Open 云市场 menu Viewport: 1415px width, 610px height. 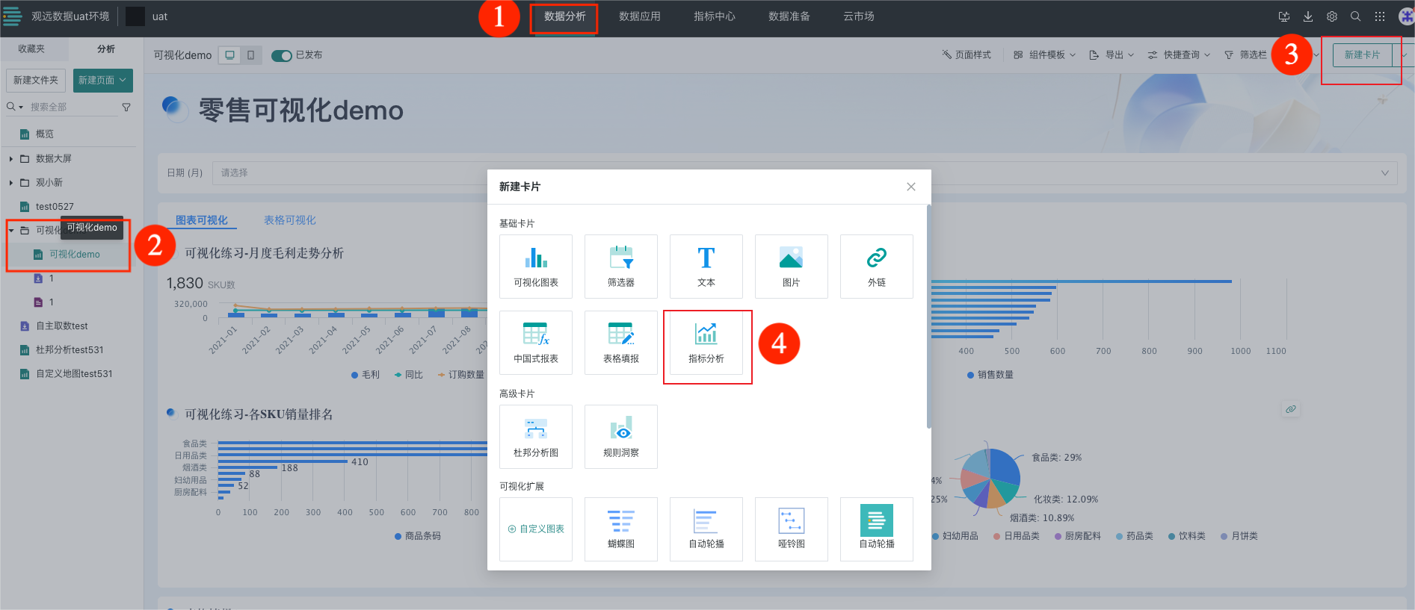[x=859, y=16]
